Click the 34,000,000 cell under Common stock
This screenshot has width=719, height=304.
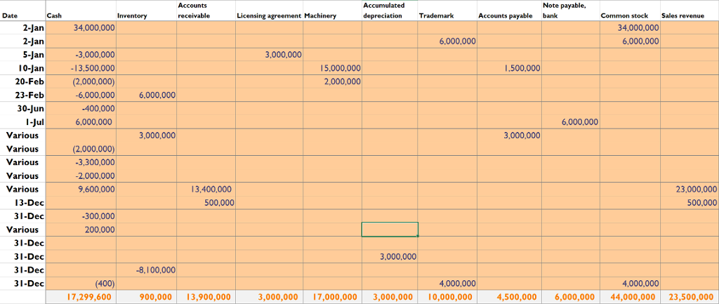630,28
